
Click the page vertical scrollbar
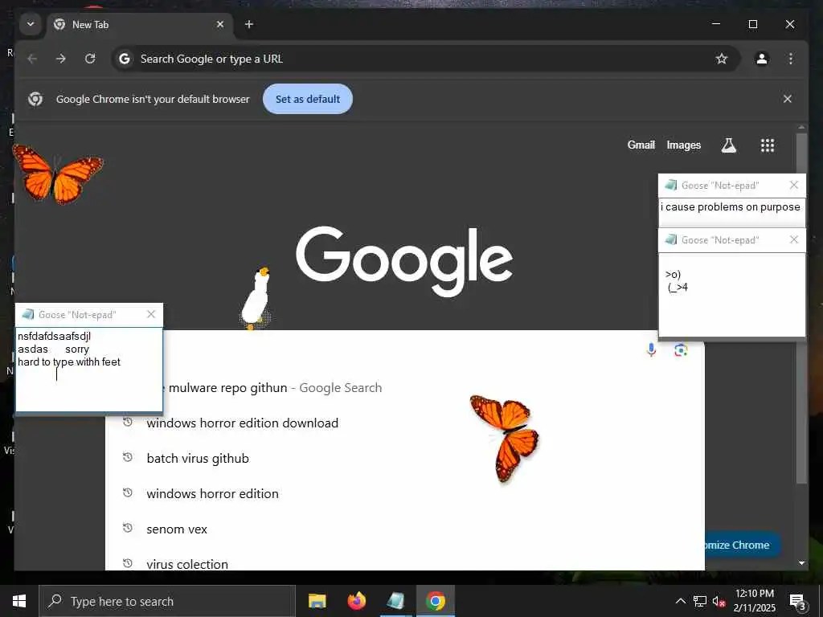click(801, 308)
